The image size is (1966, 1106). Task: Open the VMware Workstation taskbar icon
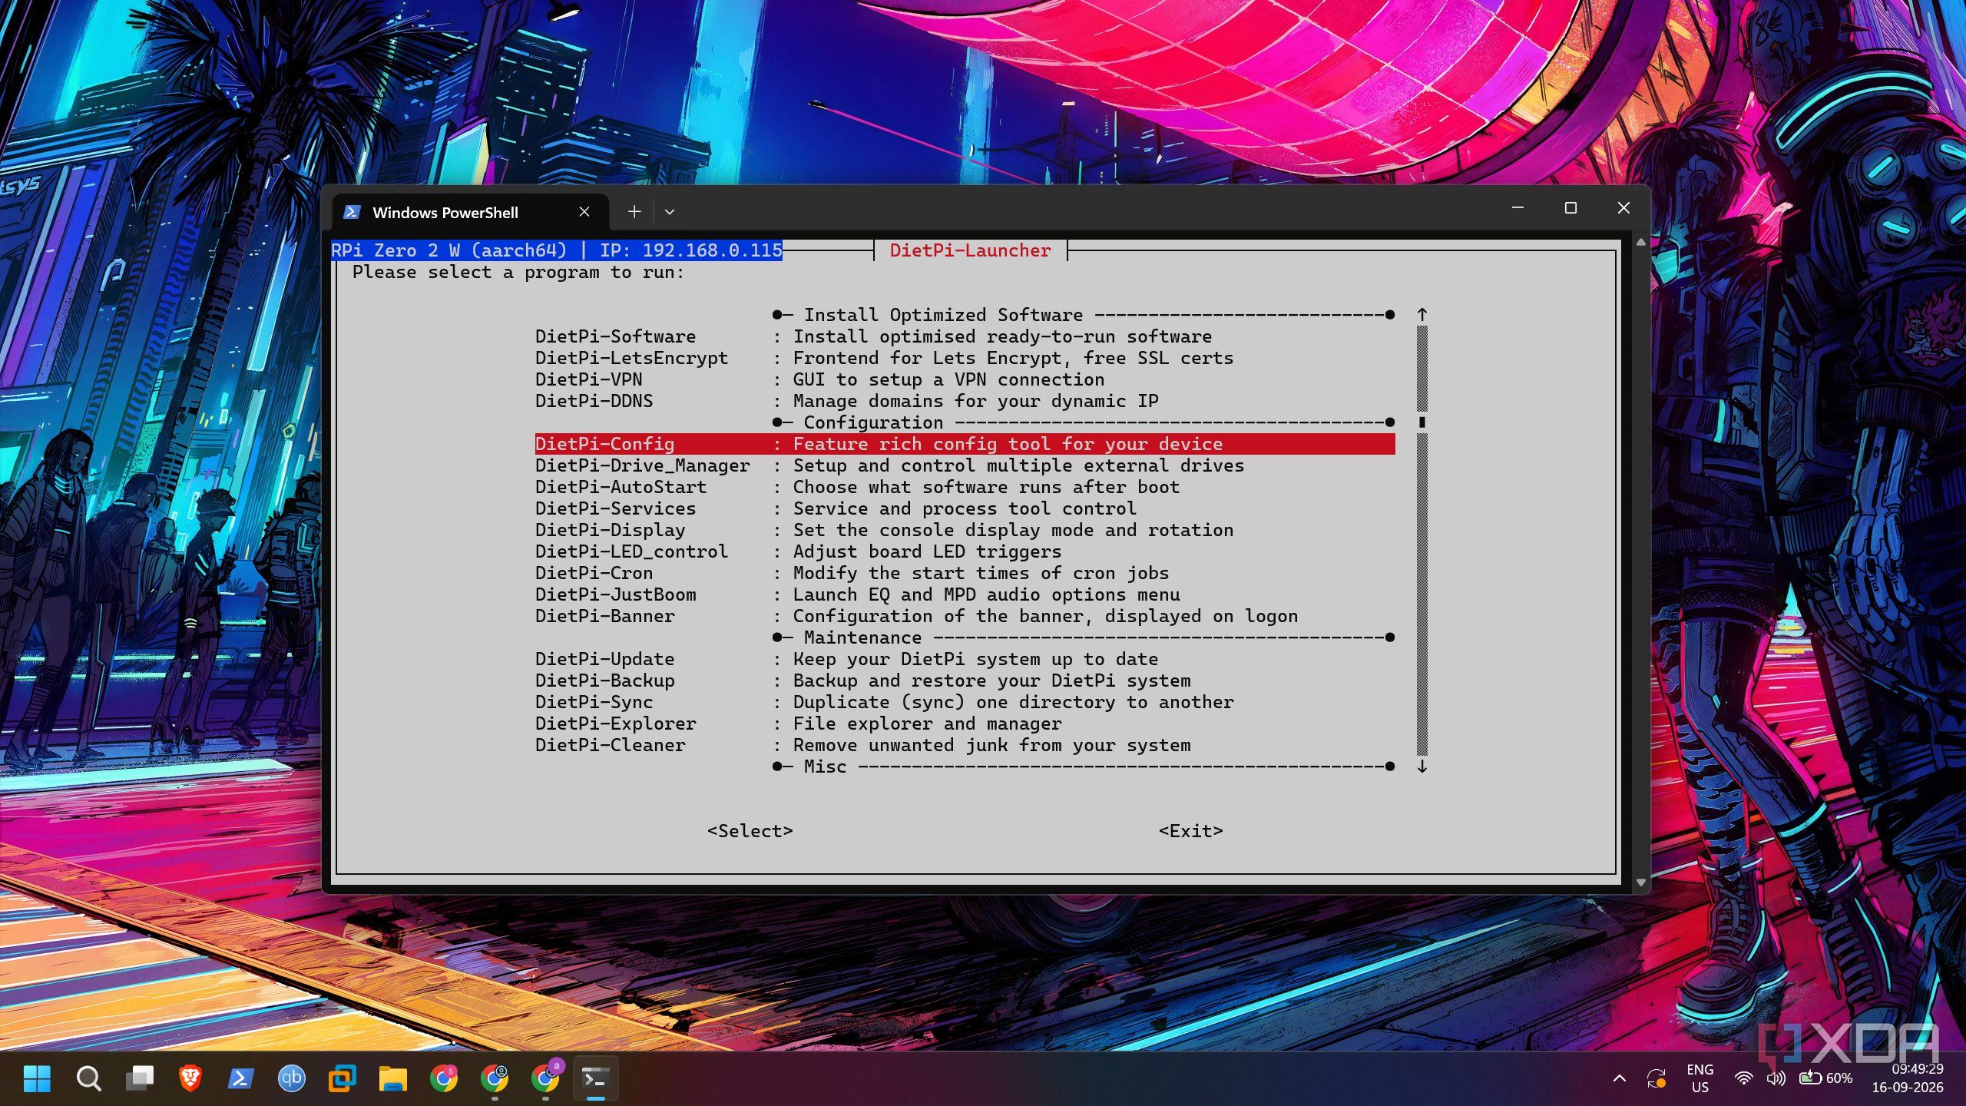point(342,1078)
